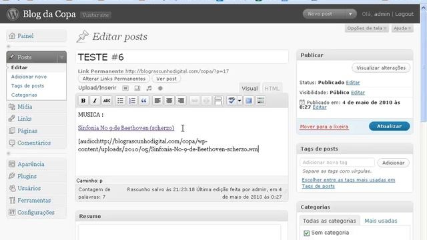Expand the Ajuda help panel
Screen dimensions: 427x240
pos(402,28)
